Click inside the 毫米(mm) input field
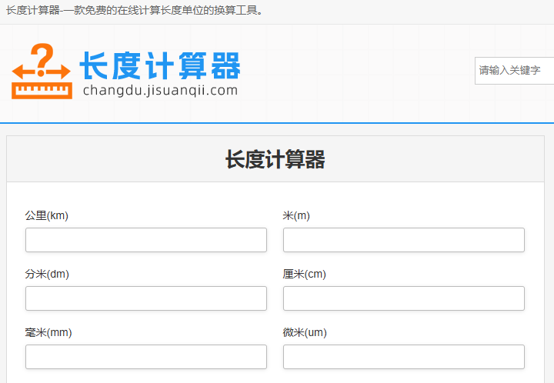 tap(146, 357)
